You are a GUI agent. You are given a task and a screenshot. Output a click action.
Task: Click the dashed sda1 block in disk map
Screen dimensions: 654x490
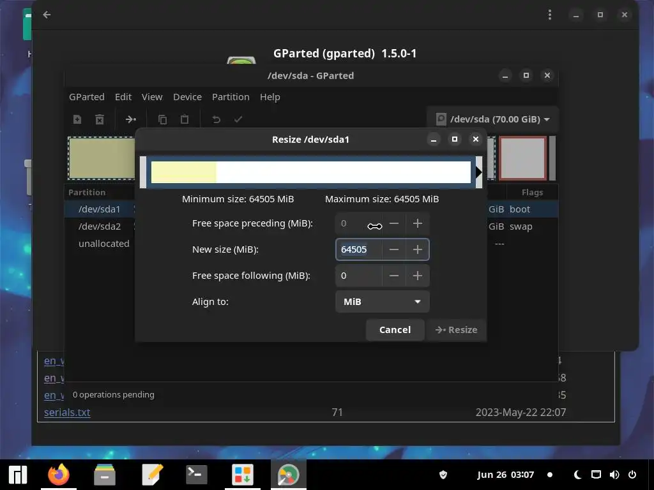coord(102,158)
